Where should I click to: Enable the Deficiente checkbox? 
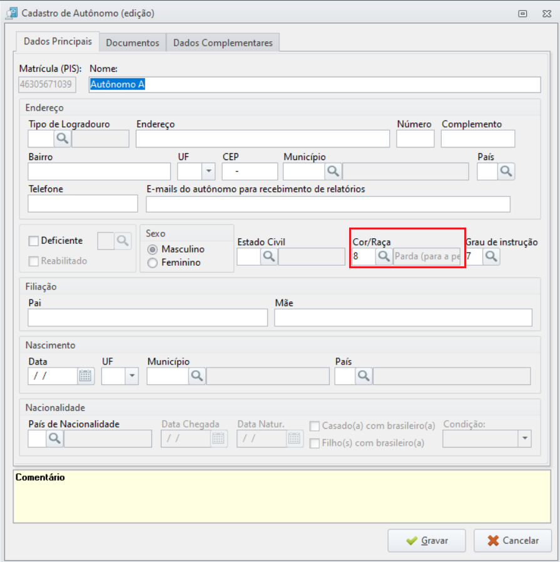pos(33,241)
